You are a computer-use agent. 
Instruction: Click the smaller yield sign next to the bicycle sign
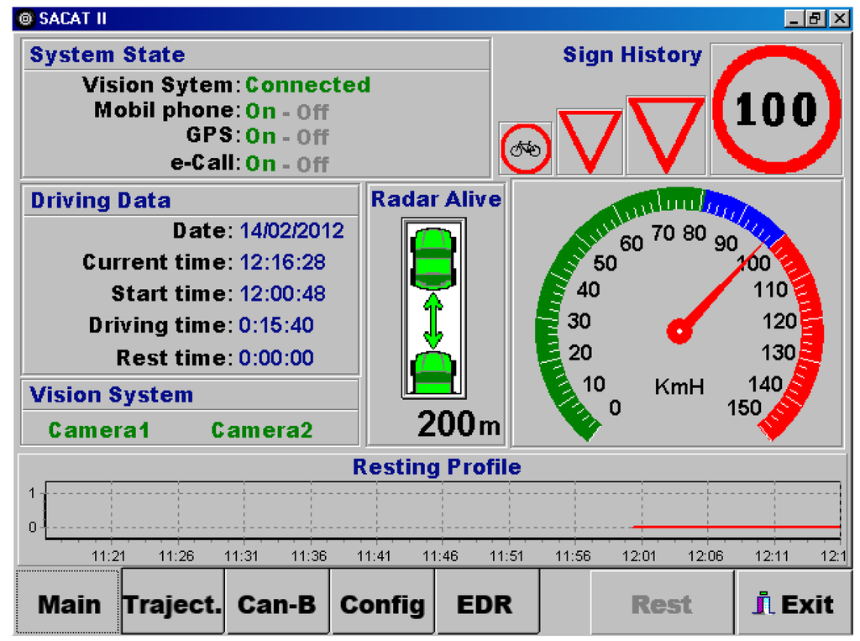click(590, 139)
